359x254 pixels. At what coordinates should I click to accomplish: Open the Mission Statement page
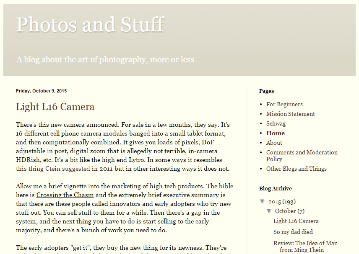point(290,114)
